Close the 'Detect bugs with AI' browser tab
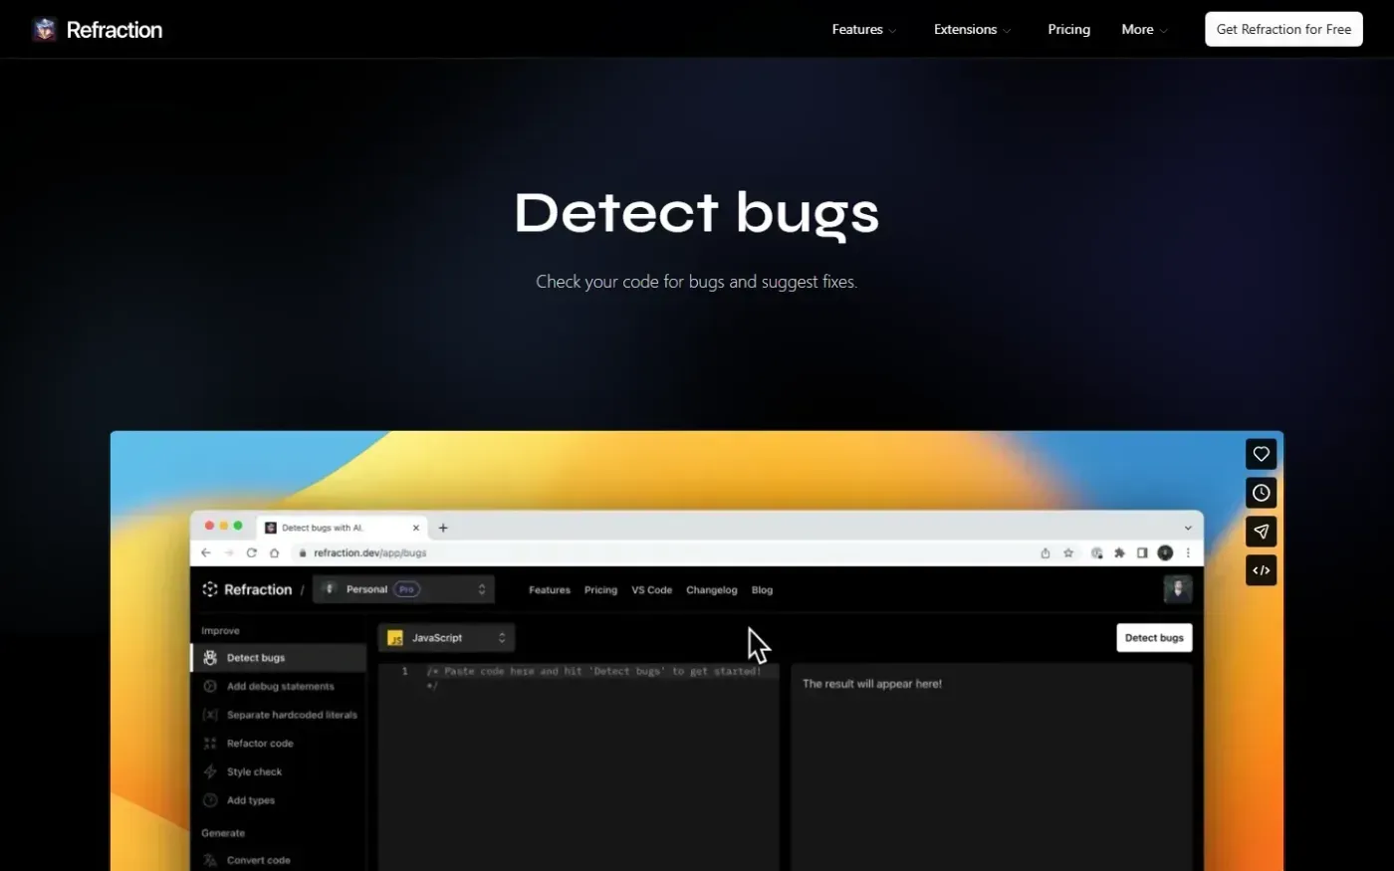Viewport: 1394px width, 871px height. point(416,528)
